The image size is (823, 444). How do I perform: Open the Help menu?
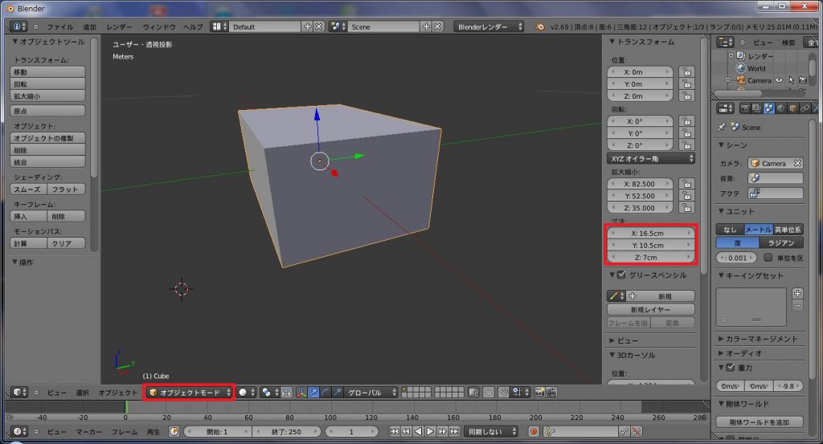tap(193, 26)
